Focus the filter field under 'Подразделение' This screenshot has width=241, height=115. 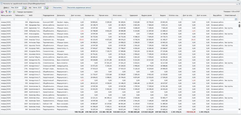coord(49,19)
